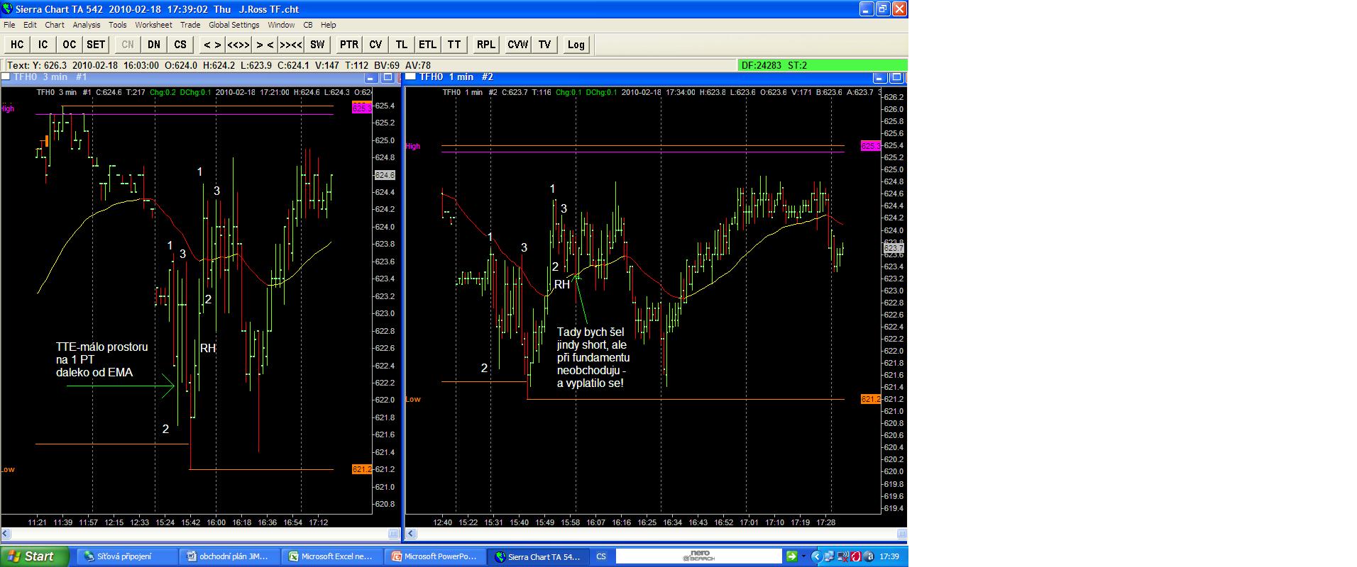Click the Sierra Chart globe title icon
This screenshot has width=1357, height=567.
pos(7,9)
